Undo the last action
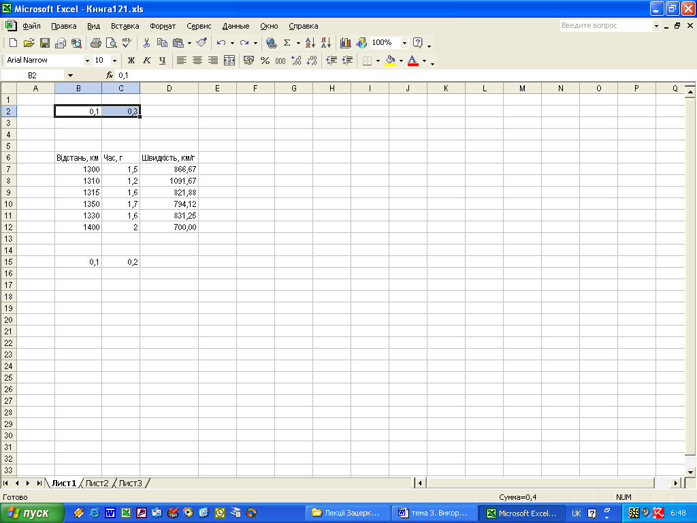This screenshot has height=523, width=697. tap(221, 43)
